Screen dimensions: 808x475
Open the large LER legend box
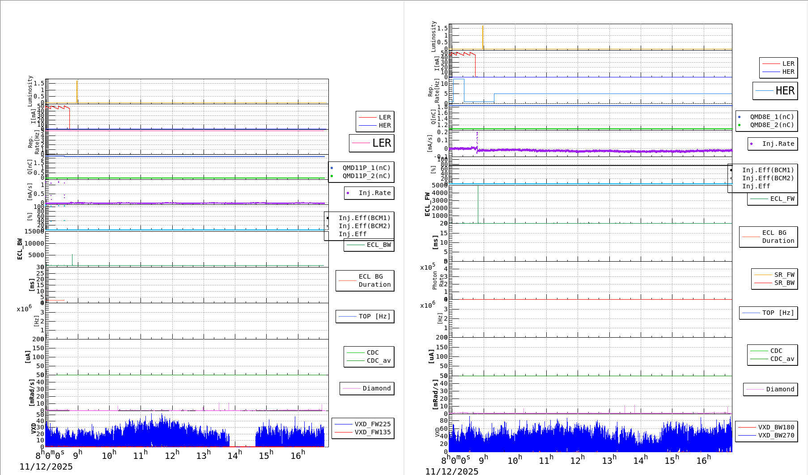[x=371, y=143]
